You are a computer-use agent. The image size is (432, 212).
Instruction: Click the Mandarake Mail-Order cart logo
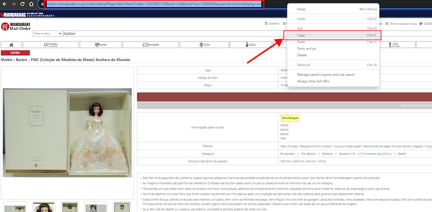click(16, 27)
